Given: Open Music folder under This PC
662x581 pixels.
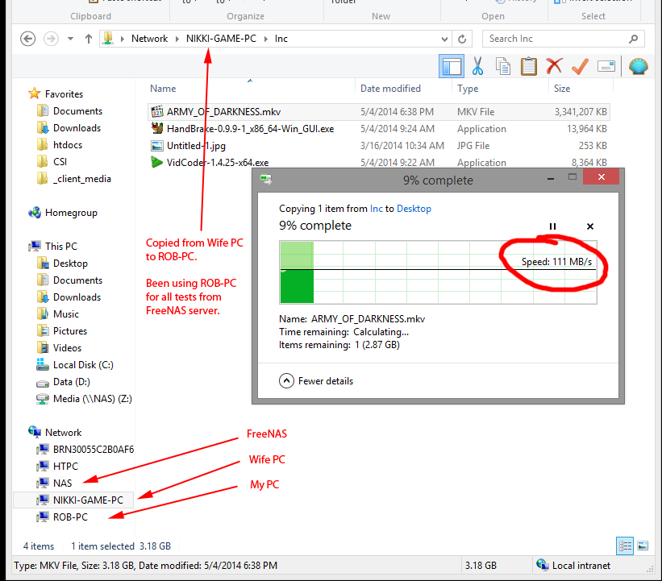Looking at the screenshot, I should (x=66, y=314).
